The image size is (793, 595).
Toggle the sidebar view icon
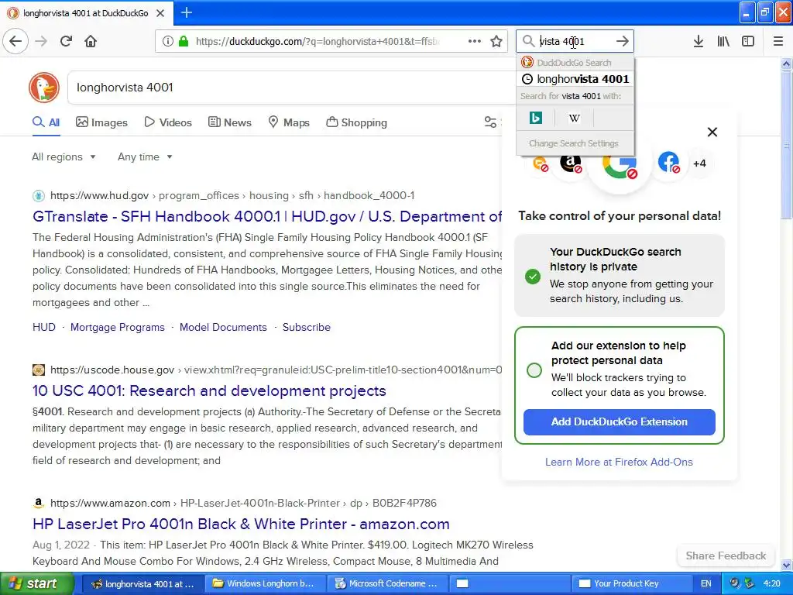(x=748, y=42)
